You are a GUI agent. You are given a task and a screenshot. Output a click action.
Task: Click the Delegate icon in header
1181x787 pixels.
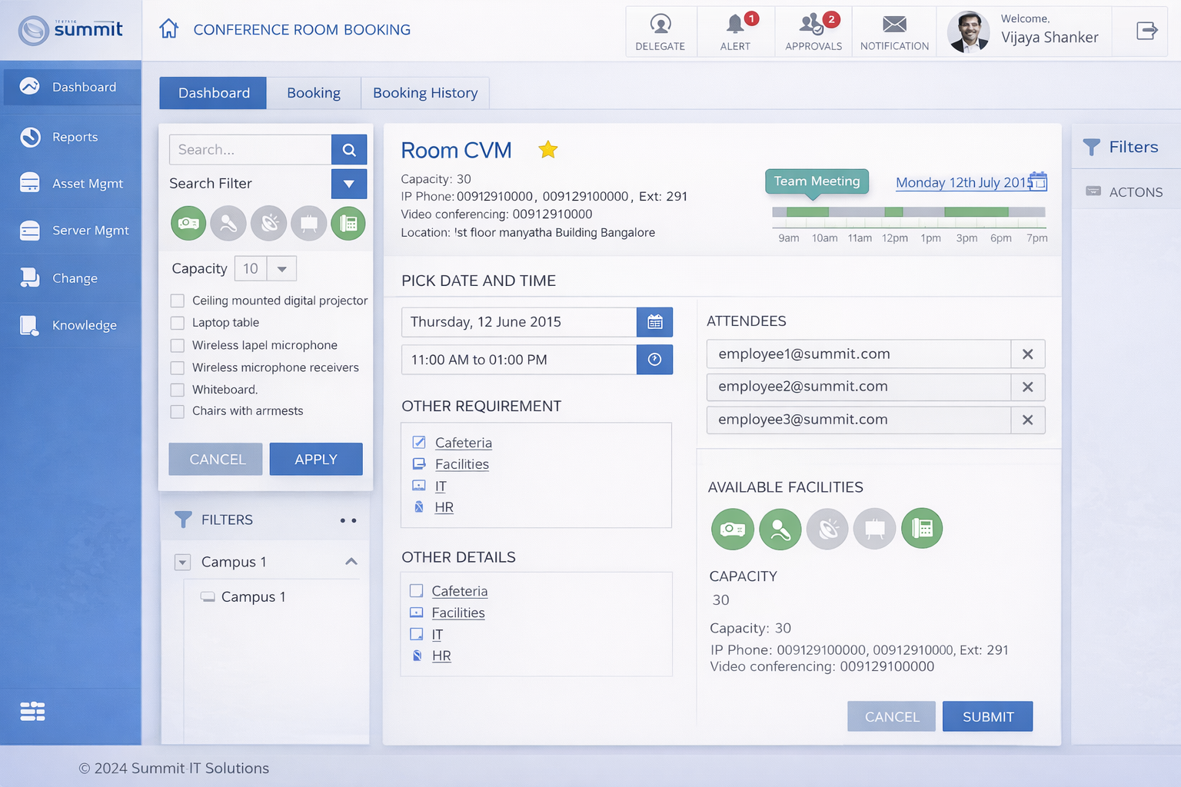pos(660,25)
